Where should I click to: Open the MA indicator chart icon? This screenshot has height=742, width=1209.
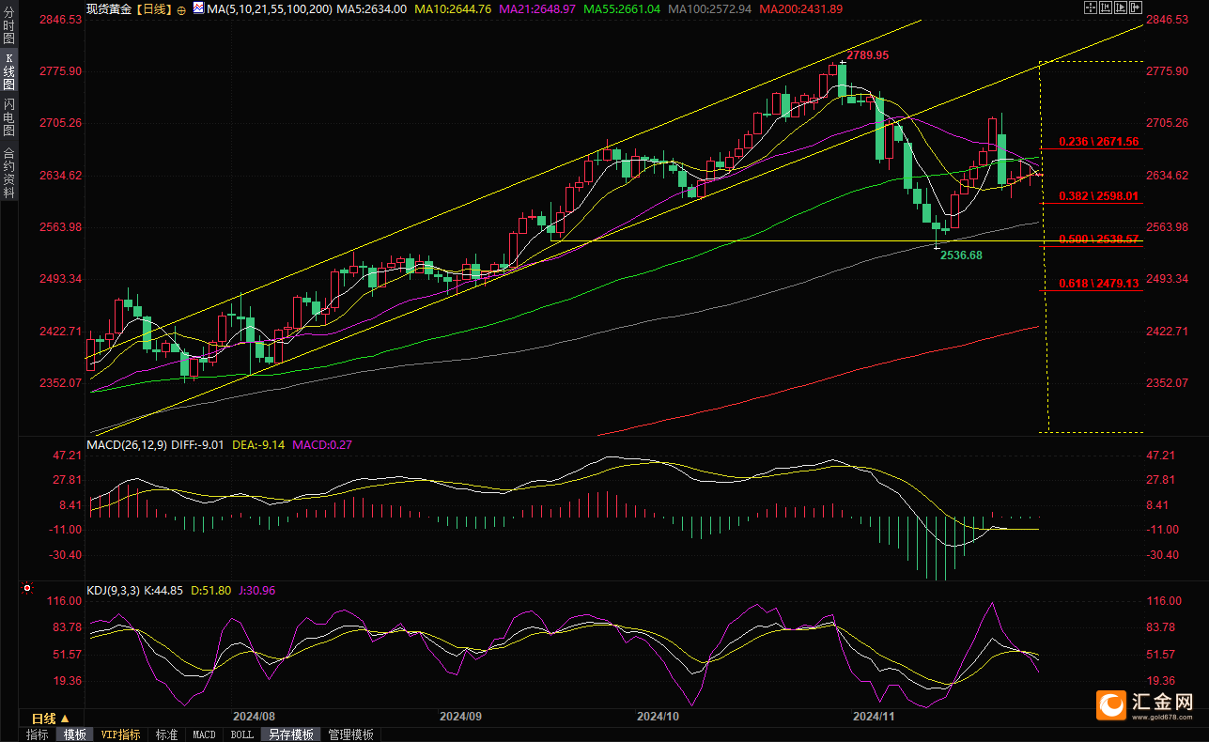[197, 8]
